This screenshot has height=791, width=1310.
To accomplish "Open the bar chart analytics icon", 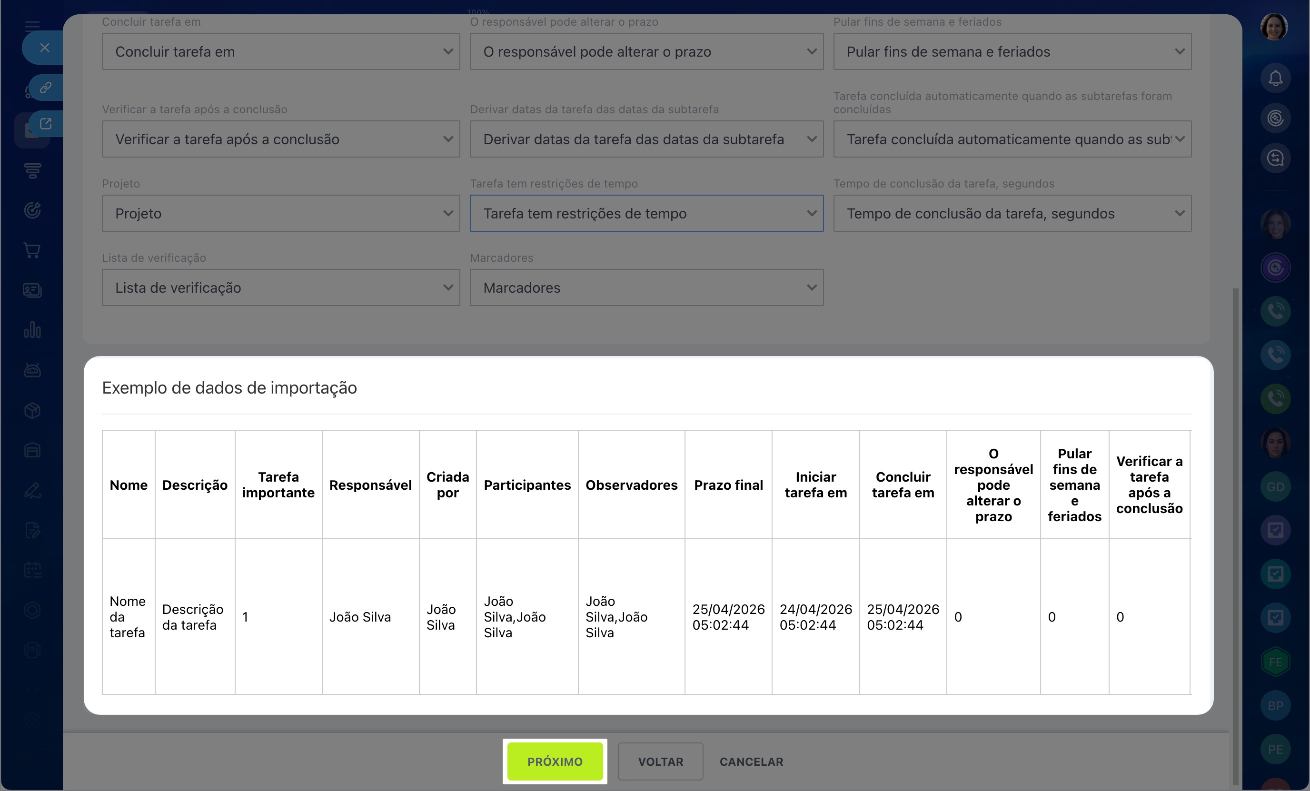I will (32, 330).
